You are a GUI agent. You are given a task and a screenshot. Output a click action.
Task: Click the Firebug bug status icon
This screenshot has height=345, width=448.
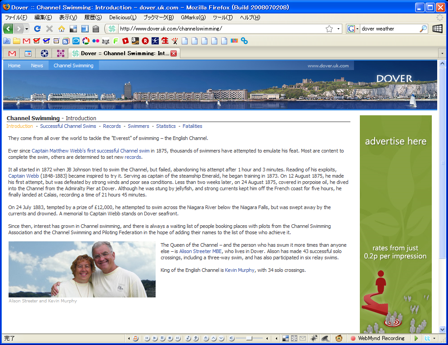point(314,338)
